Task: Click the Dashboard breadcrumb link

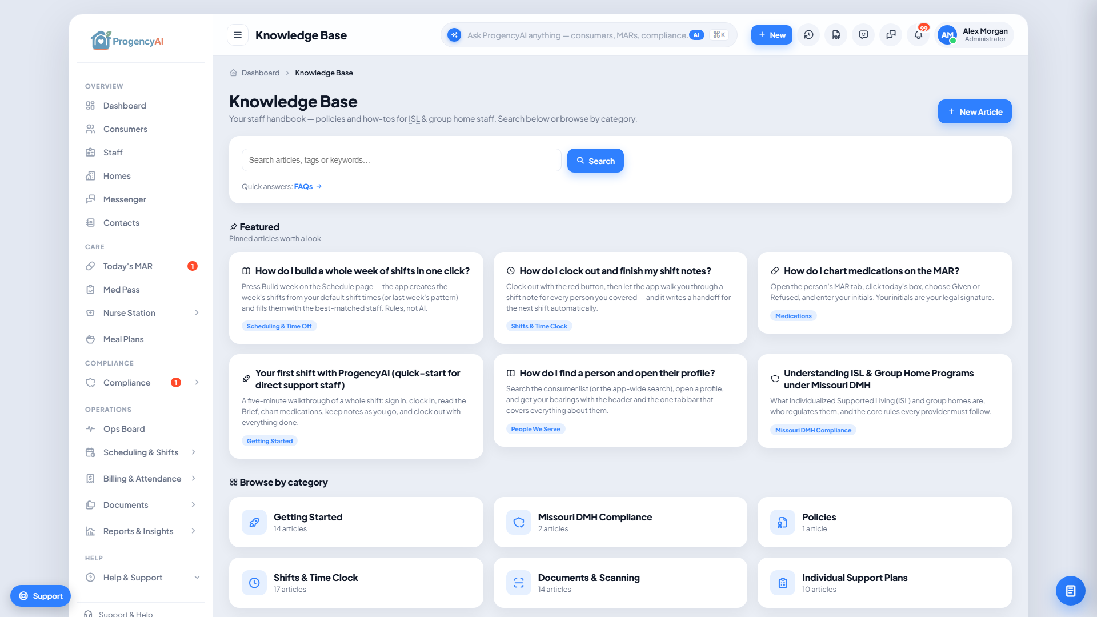Action: pyautogui.click(x=261, y=73)
